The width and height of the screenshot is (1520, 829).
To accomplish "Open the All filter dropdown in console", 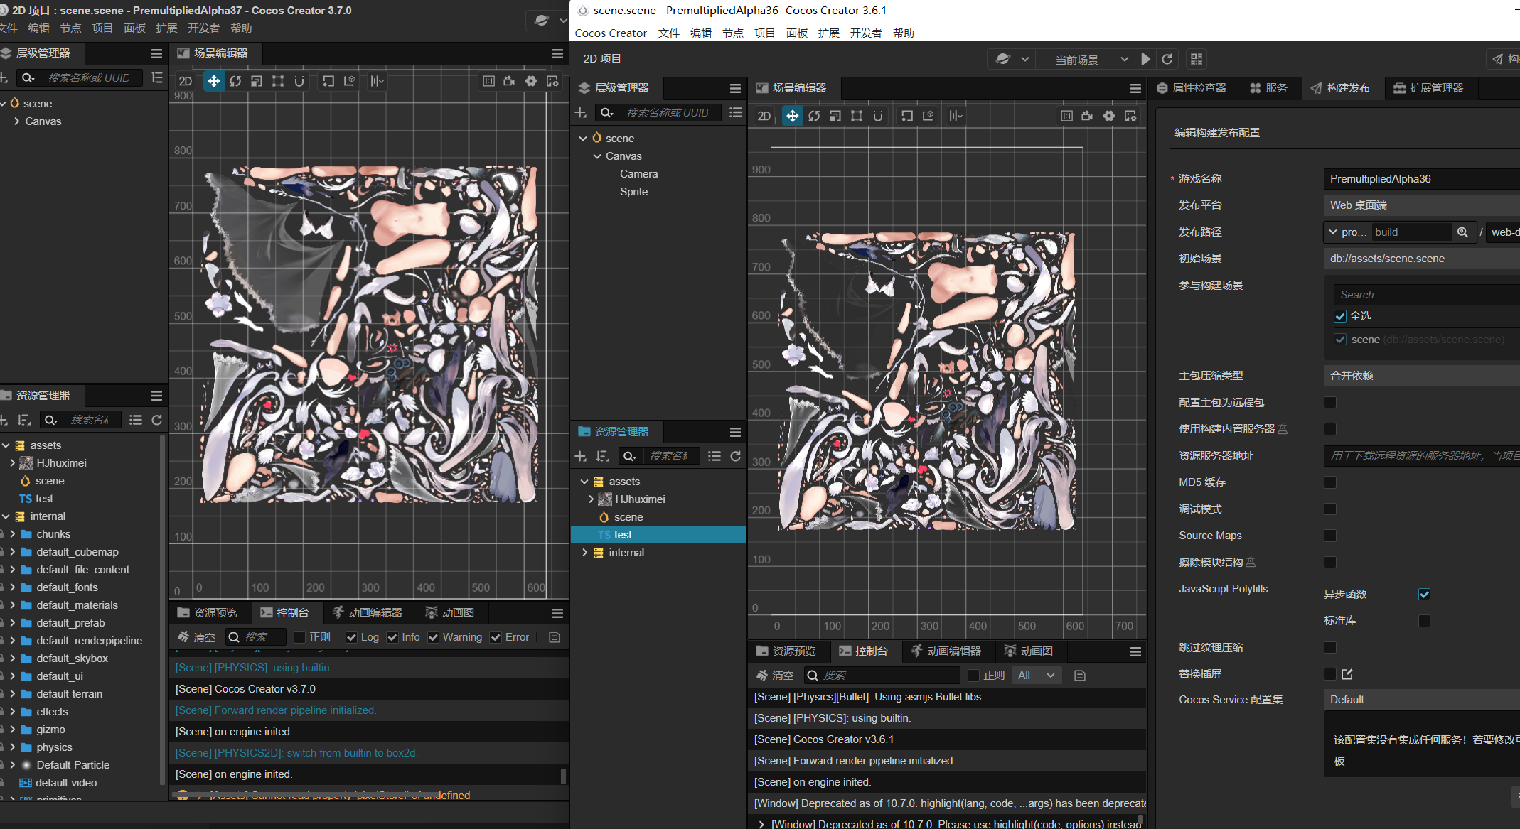I will tap(1036, 675).
